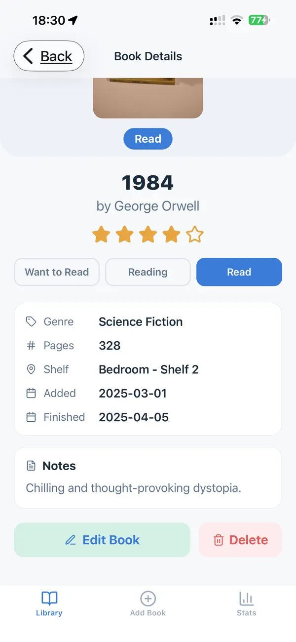296x642 pixels.
Task: Toggle the Read status button
Action: [239, 272]
